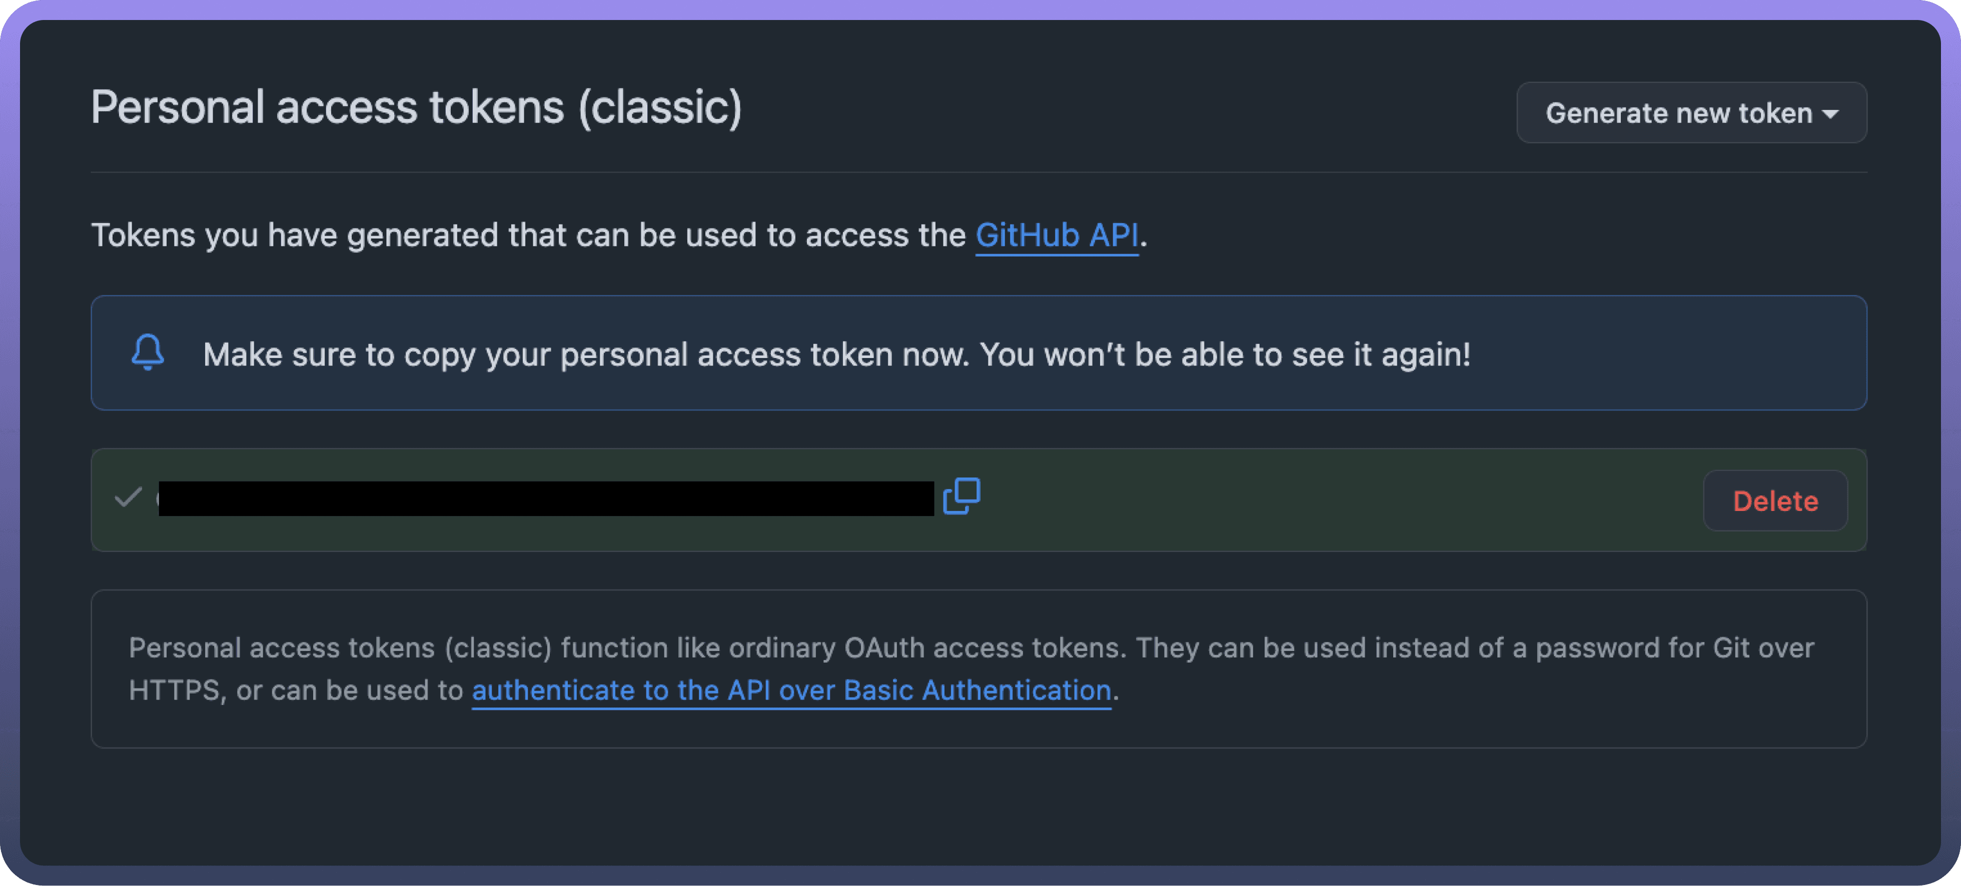1961x886 pixels.
Task: Open the Basic Authentication API link
Action: 791,690
